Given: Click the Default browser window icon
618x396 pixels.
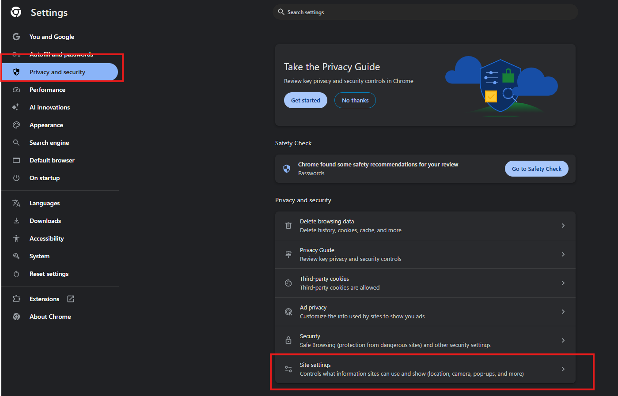Looking at the screenshot, I should [16, 160].
